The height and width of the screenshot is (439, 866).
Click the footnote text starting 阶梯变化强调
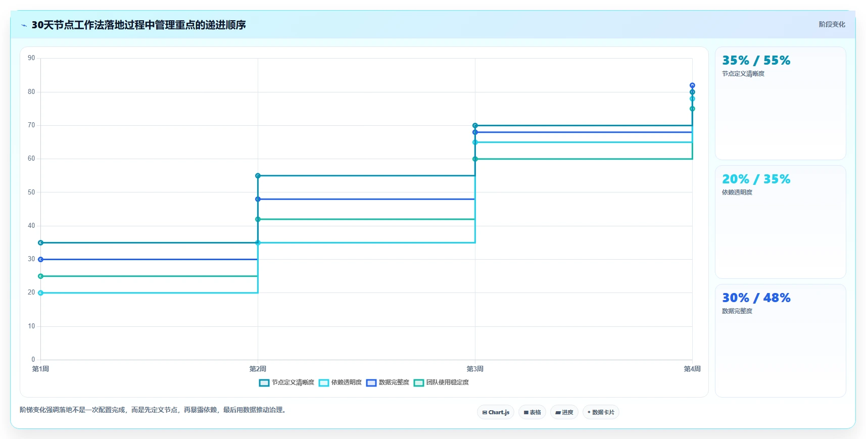click(x=154, y=410)
